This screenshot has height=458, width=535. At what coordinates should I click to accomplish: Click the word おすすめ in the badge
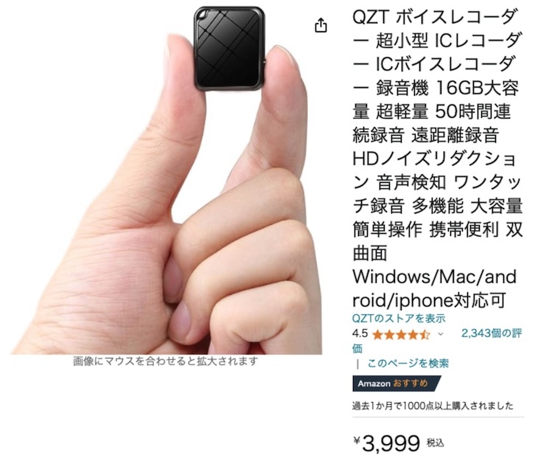click(x=410, y=384)
